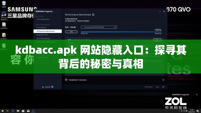Click the blue N badge beside Update
Image resolution: width=201 pixels, height=113 pixels.
click(52, 87)
